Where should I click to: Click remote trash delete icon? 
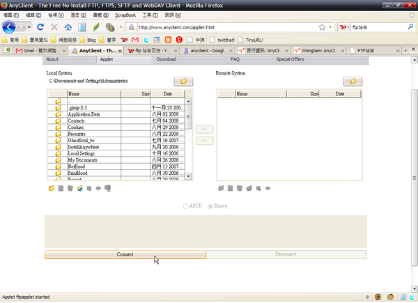click(240, 188)
